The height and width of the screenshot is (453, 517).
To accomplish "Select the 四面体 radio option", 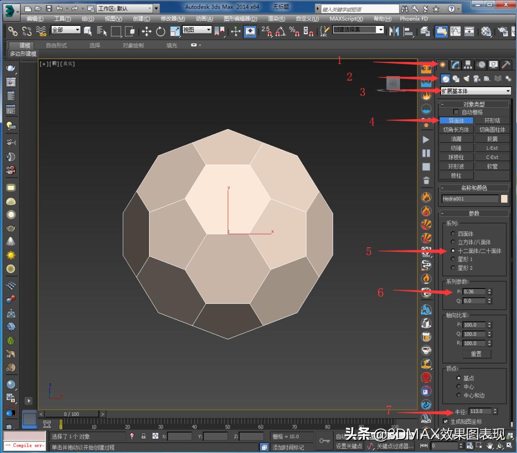I will [453, 234].
